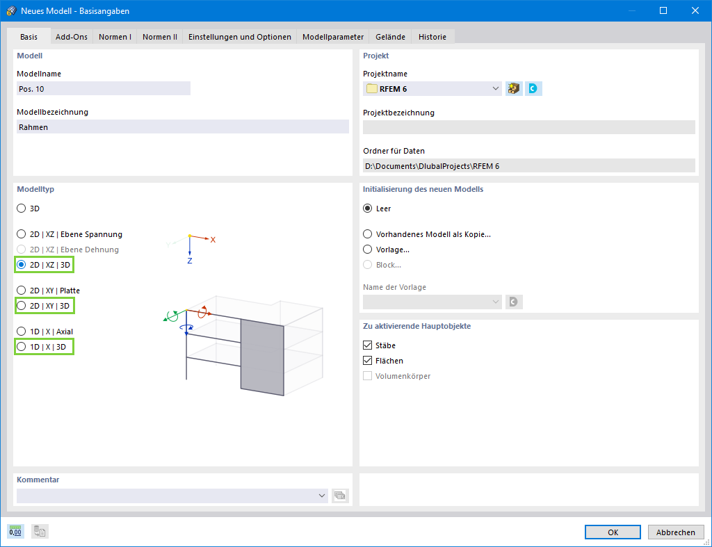The height and width of the screenshot is (547, 712).
Task: Dismiss the dialog via Abbrechen
Action: [675, 531]
